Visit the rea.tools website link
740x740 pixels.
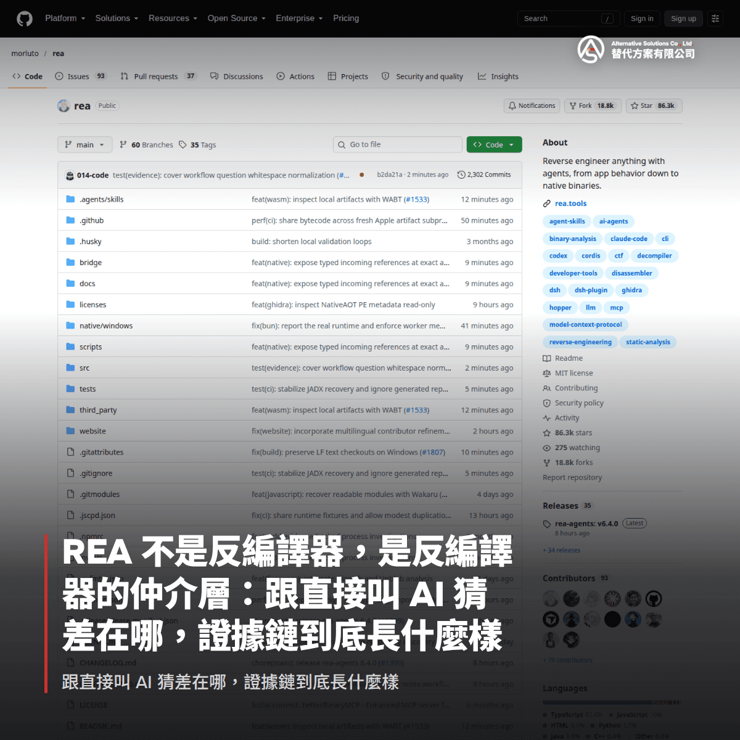pos(570,203)
